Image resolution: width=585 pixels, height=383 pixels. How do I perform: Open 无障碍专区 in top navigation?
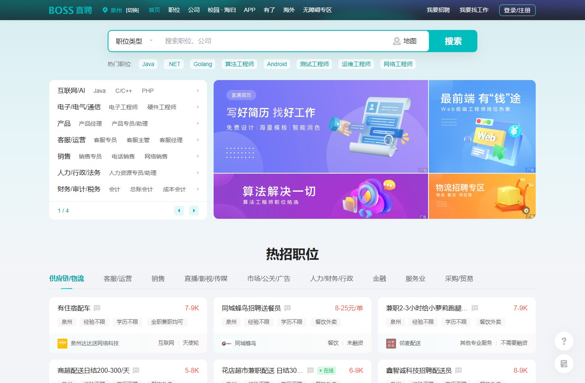click(x=317, y=10)
